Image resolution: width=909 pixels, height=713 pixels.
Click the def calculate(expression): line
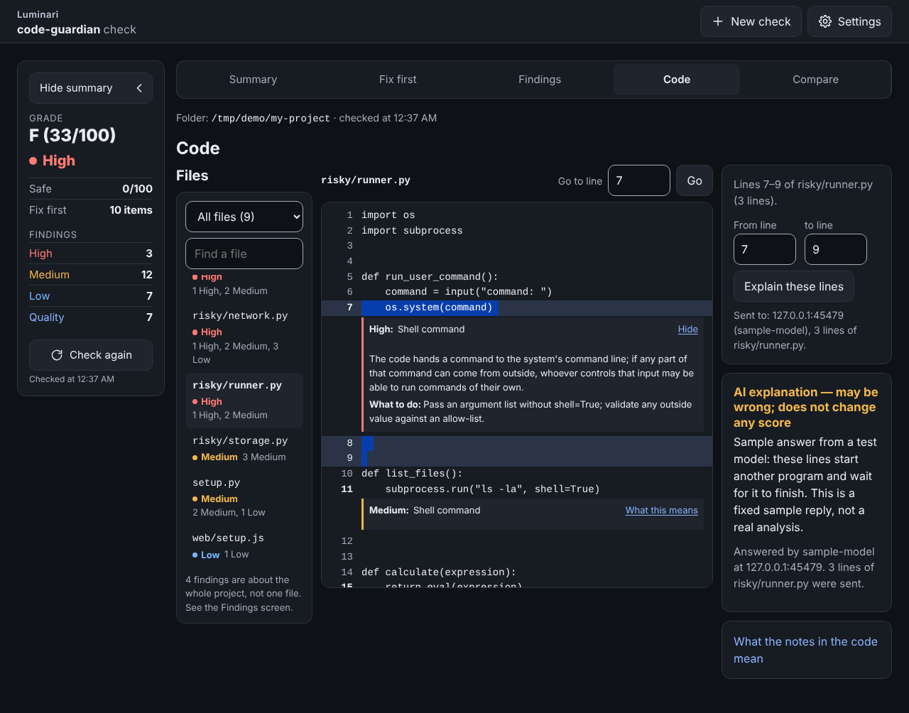[439, 572]
